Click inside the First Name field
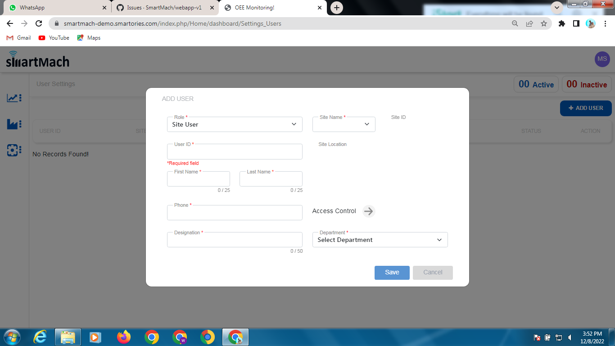The image size is (615, 346). 198,179
